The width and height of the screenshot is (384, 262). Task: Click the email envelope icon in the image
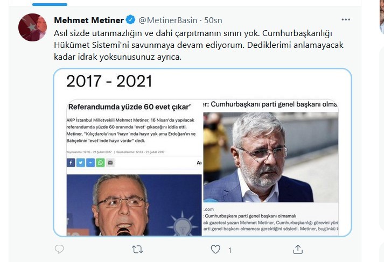(x=110, y=162)
